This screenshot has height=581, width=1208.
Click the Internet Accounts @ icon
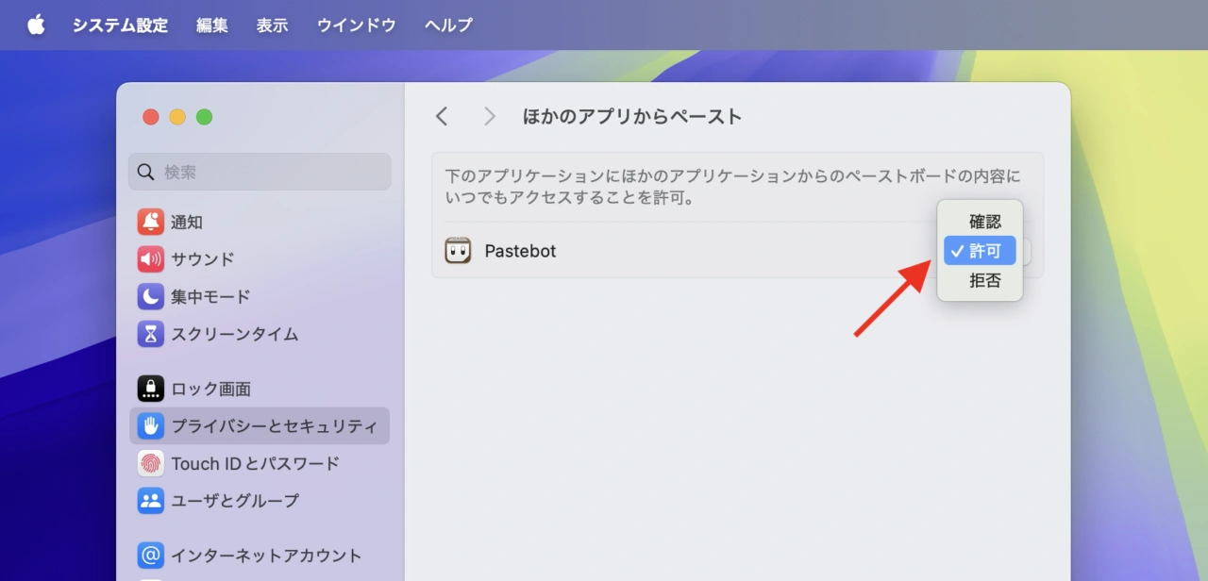(x=150, y=556)
